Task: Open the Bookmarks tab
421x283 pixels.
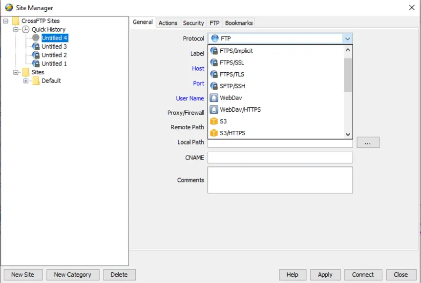Action: coord(239,23)
